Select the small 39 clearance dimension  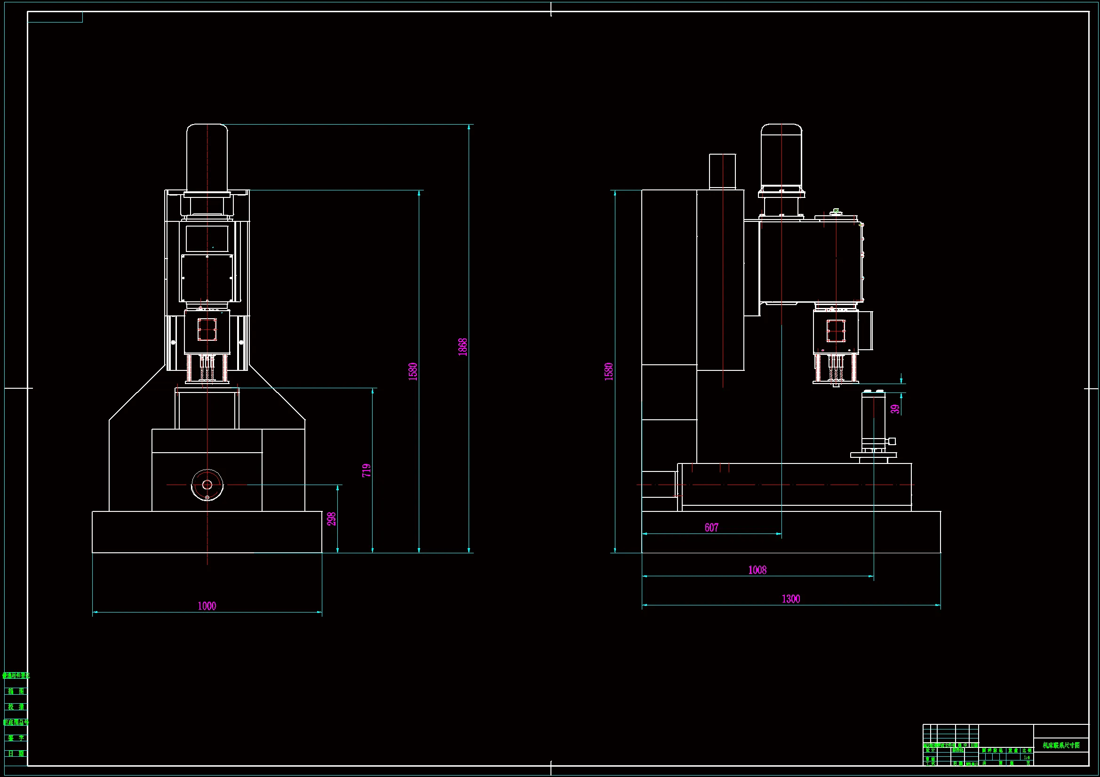(895, 409)
